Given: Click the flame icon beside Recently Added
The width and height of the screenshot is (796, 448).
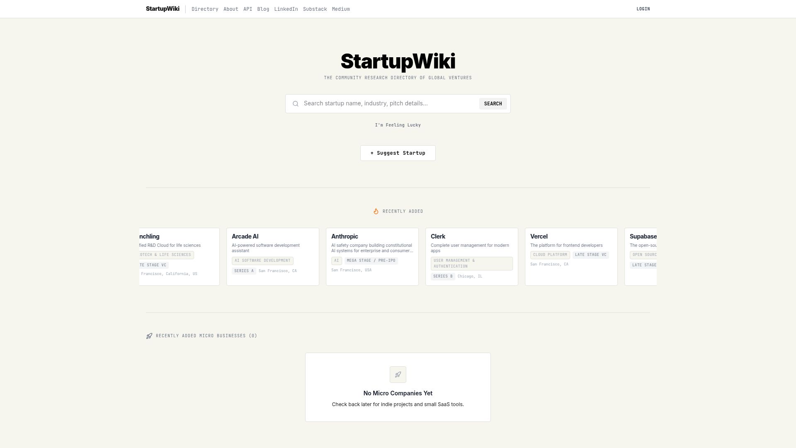Looking at the screenshot, I should point(376,212).
